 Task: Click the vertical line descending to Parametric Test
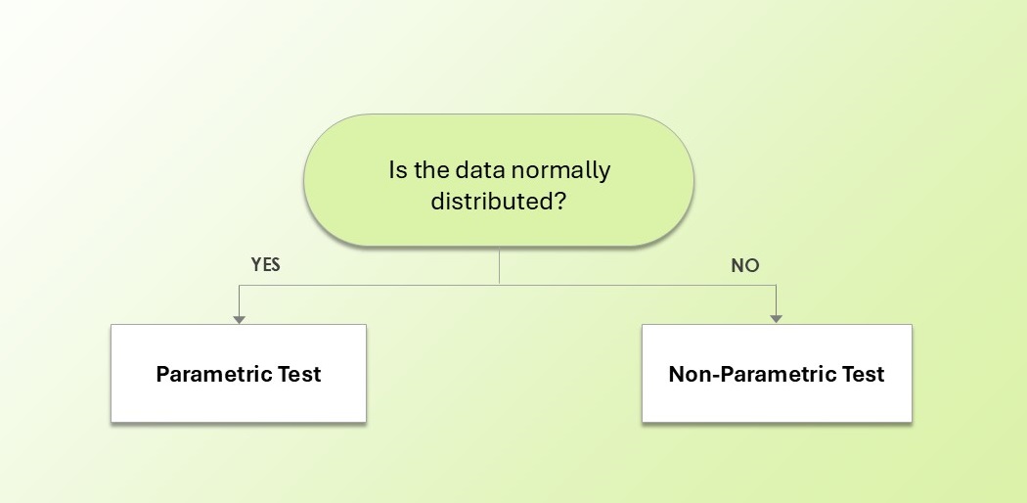239,300
